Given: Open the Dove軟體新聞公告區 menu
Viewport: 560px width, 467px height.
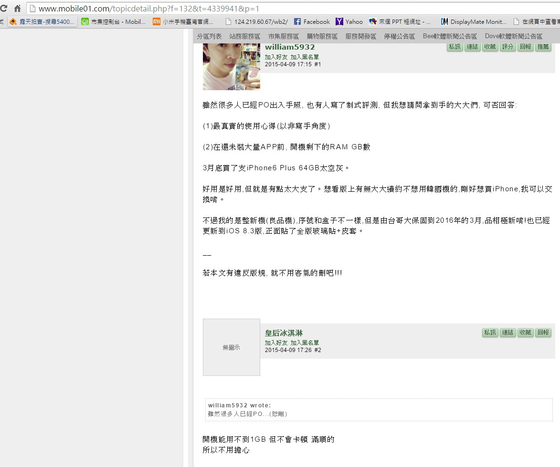Looking at the screenshot, I should click(513, 36).
